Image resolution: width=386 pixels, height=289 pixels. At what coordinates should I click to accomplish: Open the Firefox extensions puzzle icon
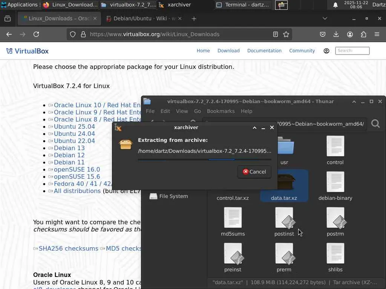(x=363, y=34)
